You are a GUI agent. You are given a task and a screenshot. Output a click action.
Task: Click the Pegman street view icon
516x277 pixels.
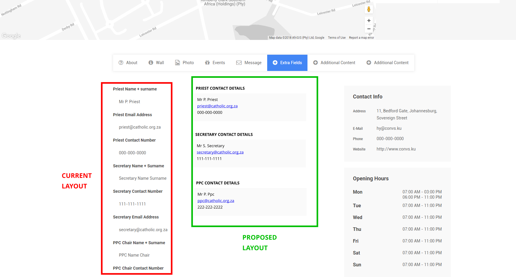click(x=368, y=9)
